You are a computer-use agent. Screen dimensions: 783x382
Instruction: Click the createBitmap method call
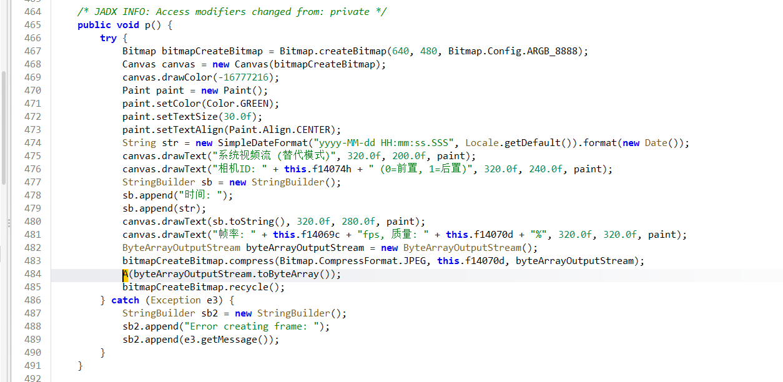353,51
